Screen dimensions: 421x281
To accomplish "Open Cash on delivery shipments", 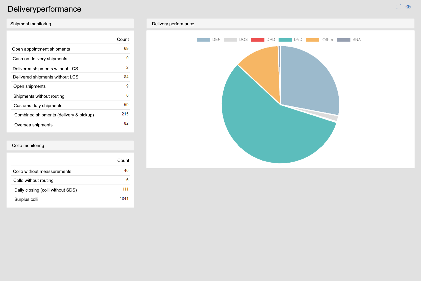I will 40,59.
